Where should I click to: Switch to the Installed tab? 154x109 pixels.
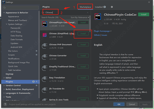click(100, 7)
